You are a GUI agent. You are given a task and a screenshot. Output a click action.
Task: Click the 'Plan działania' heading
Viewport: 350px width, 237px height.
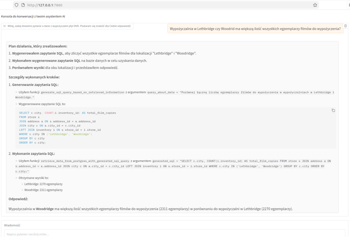(38, 46)
